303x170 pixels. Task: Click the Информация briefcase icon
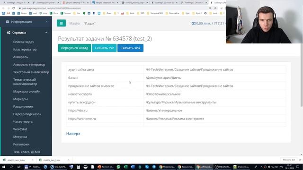point(8,22)
